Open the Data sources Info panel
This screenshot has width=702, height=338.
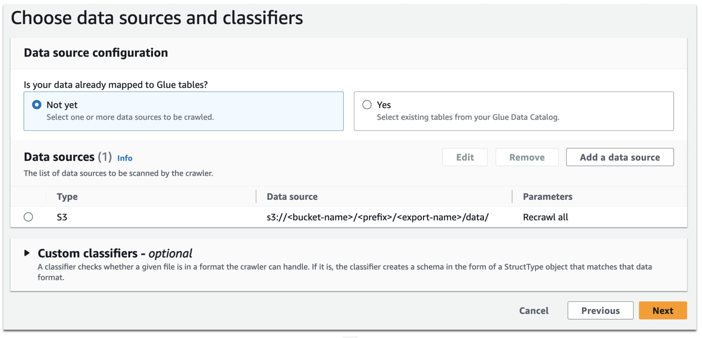(x=125, y=158)
